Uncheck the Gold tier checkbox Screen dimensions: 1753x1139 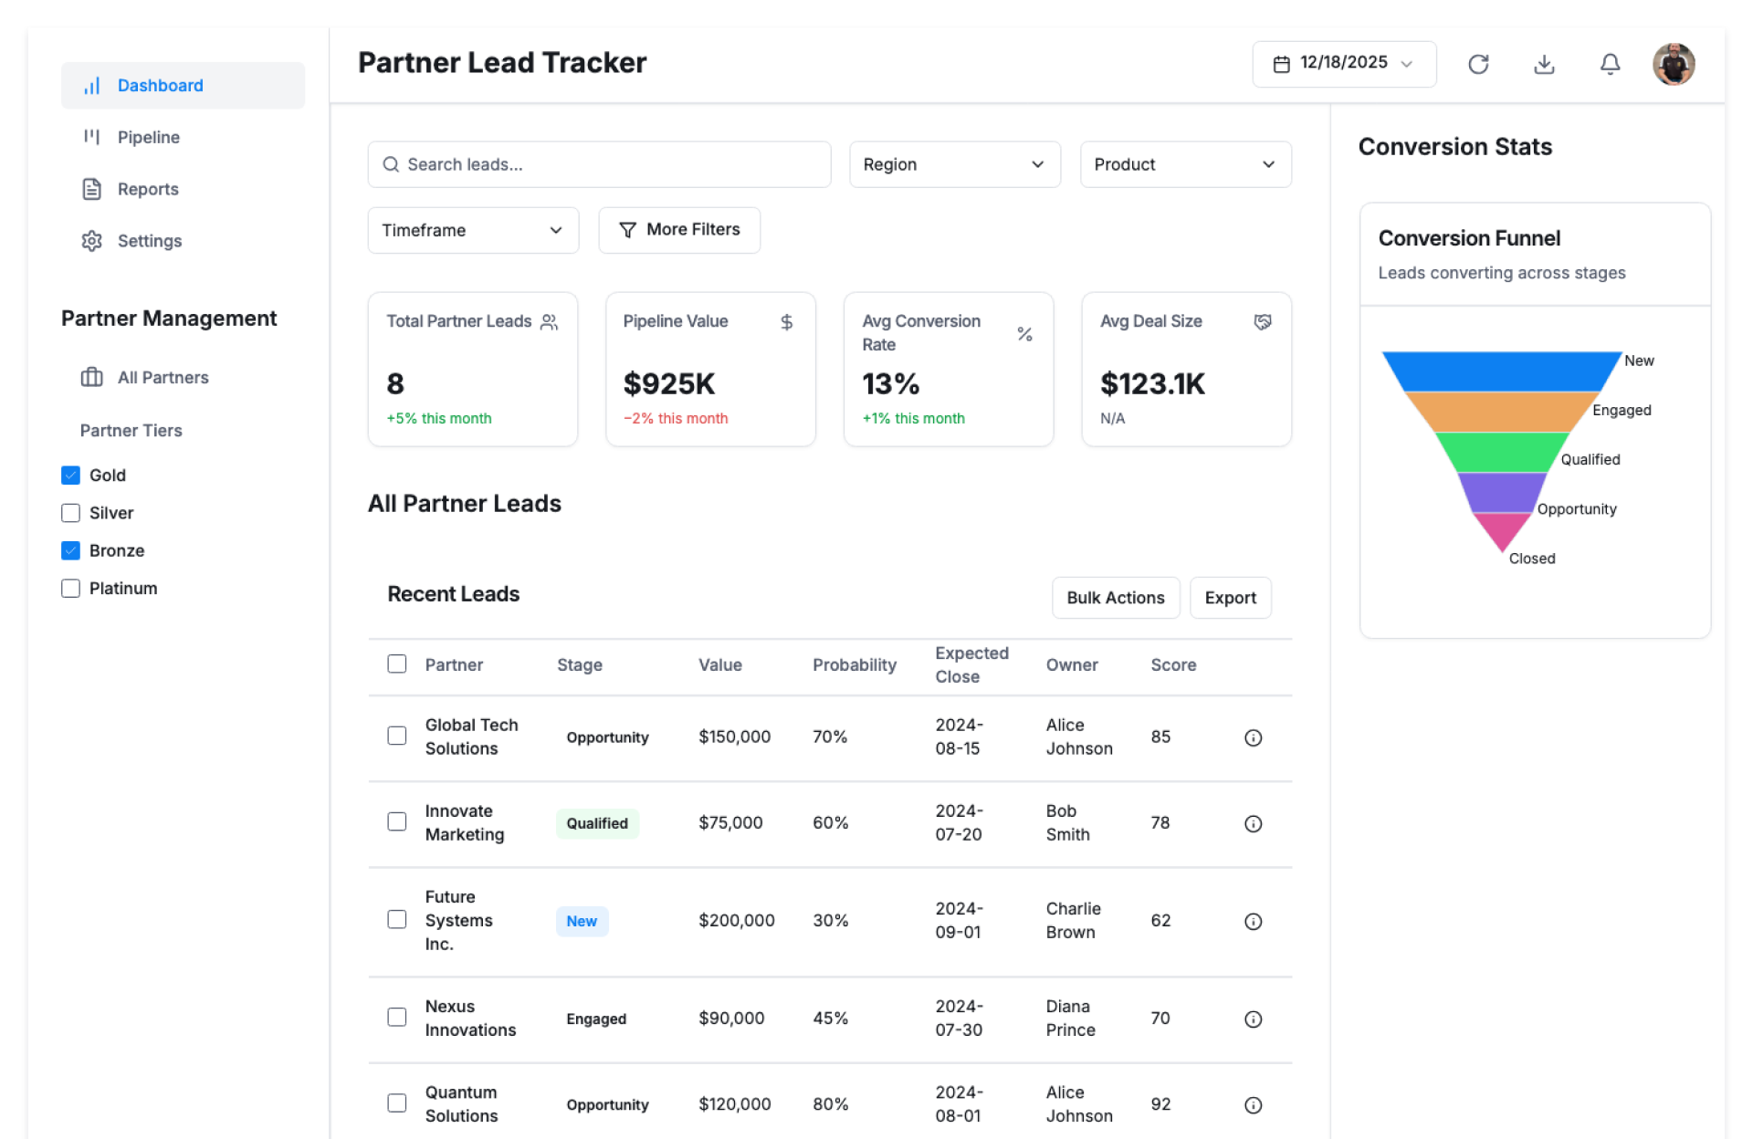pos(70,475)
